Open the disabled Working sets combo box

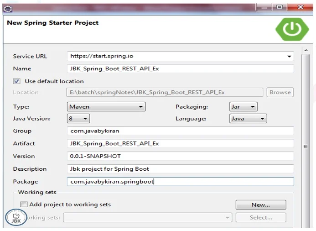[x=147, y=217]
